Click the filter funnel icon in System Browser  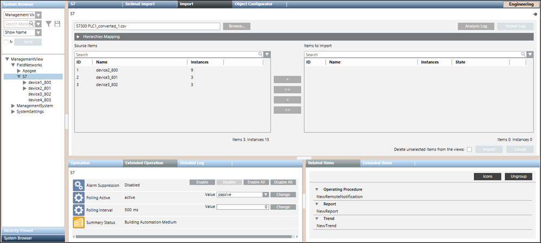tap(49, 24)
